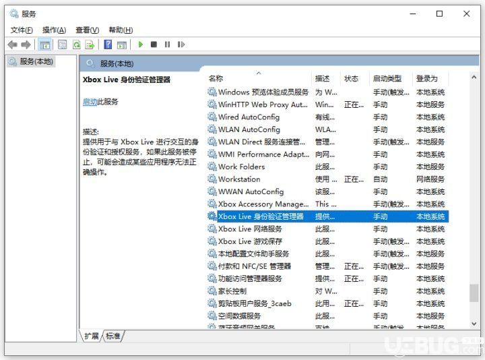Click the Back arrow in the toolbar
This screenshot has width=485, height=360.
[x=12, y=44]
